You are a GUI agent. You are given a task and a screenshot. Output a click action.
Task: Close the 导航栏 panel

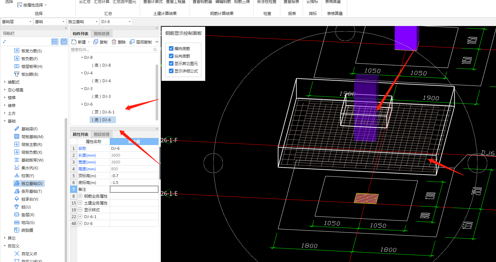pos(66,28)
